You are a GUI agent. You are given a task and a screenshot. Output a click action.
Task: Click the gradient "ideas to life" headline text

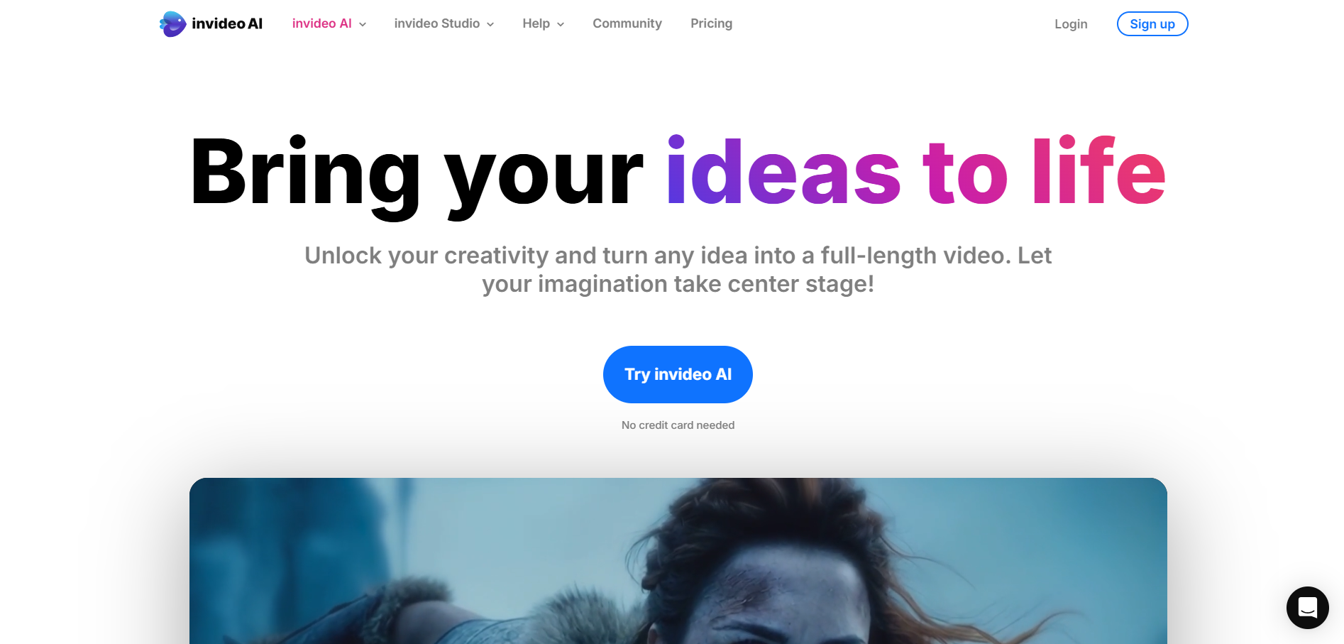coord(916,171)
